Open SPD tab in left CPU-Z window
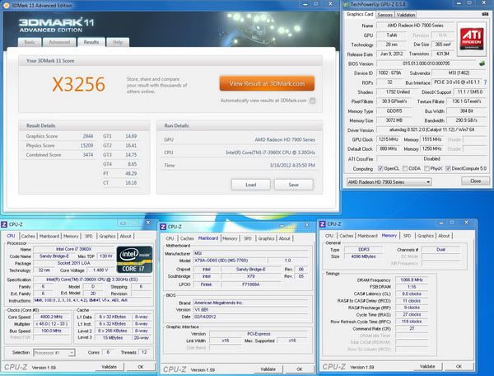 tap(89, 236)
